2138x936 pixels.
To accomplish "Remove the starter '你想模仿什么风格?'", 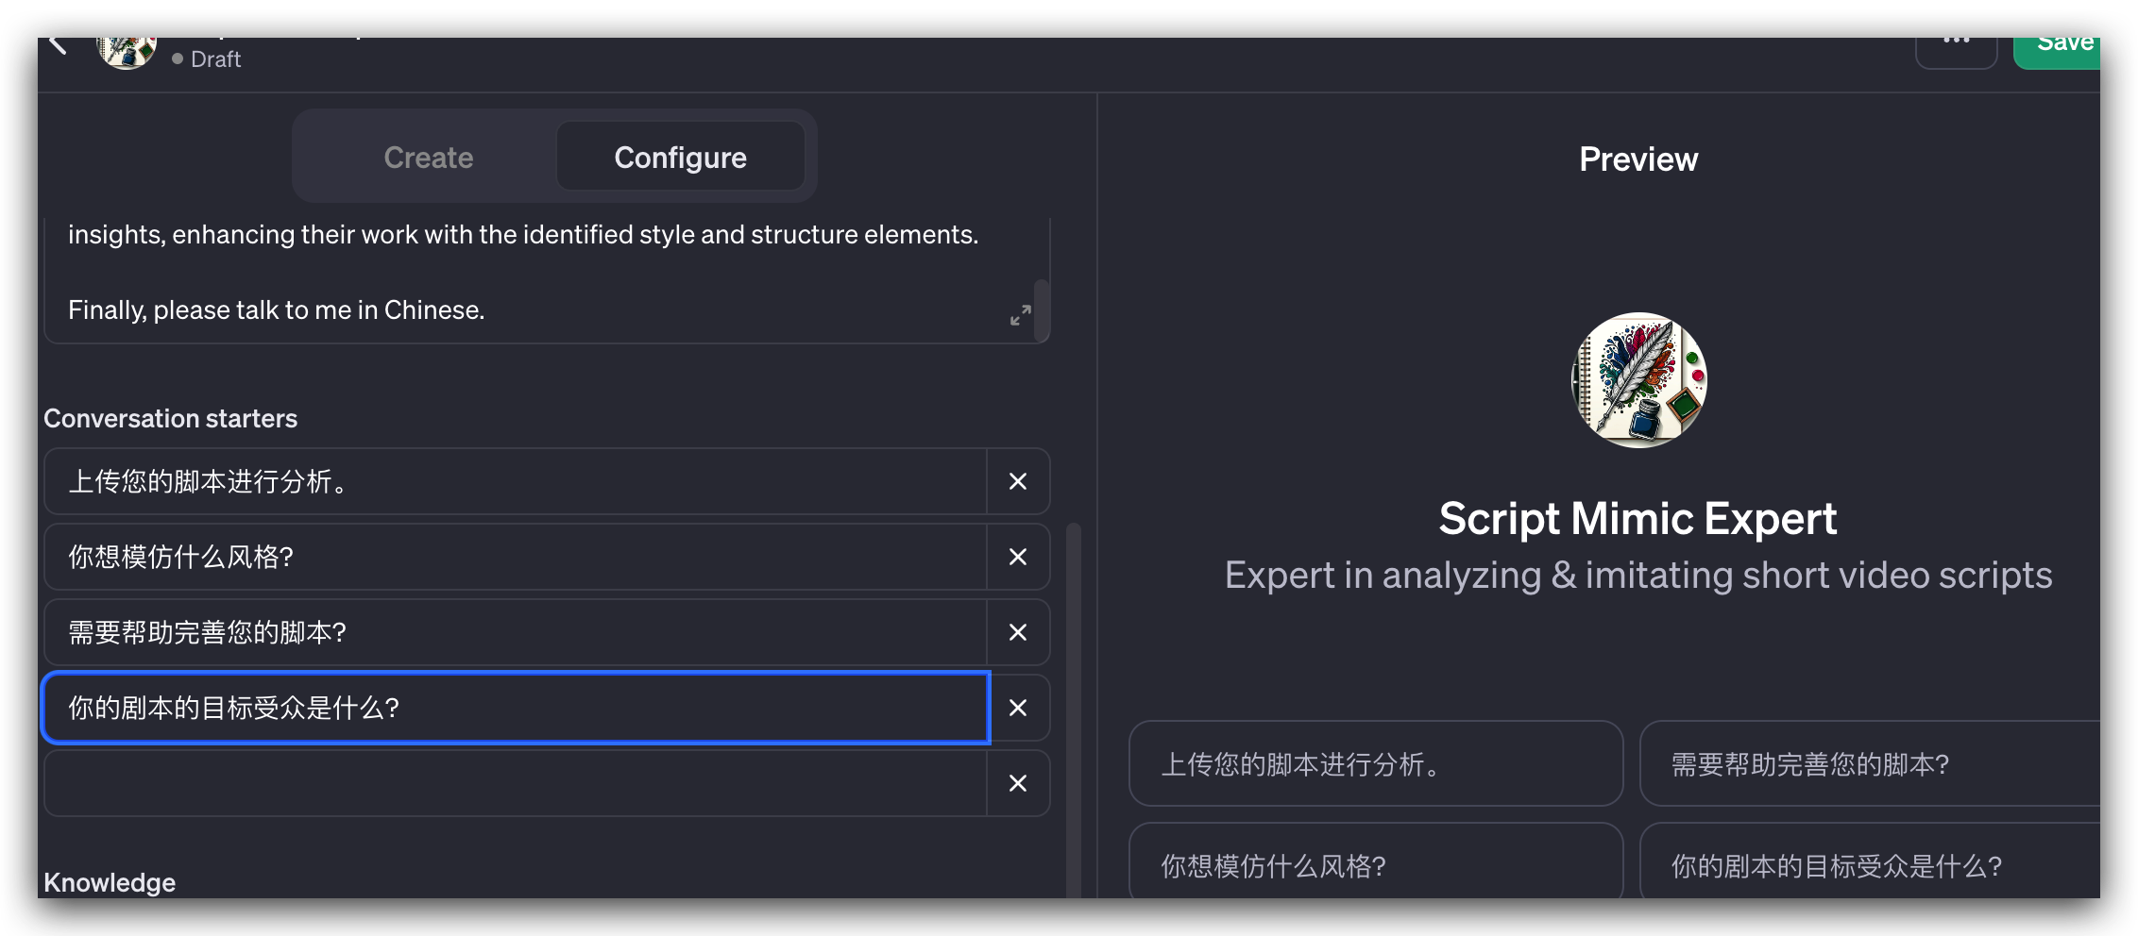I will pos(1018,557).
